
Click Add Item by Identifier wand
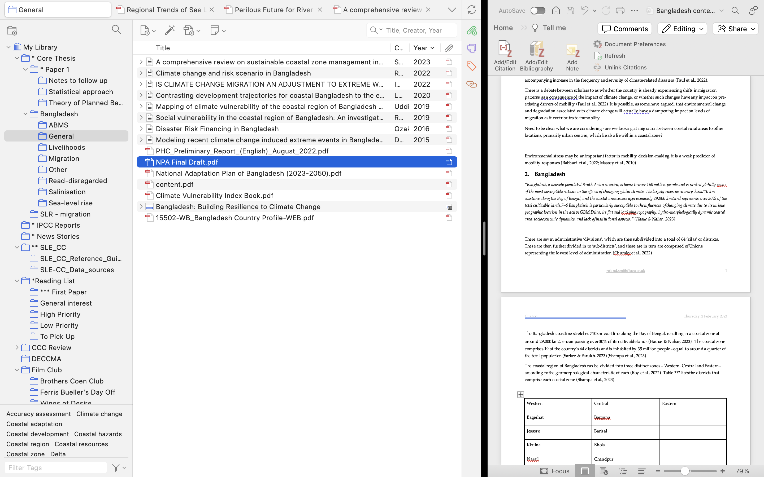[x=170, y=30]
